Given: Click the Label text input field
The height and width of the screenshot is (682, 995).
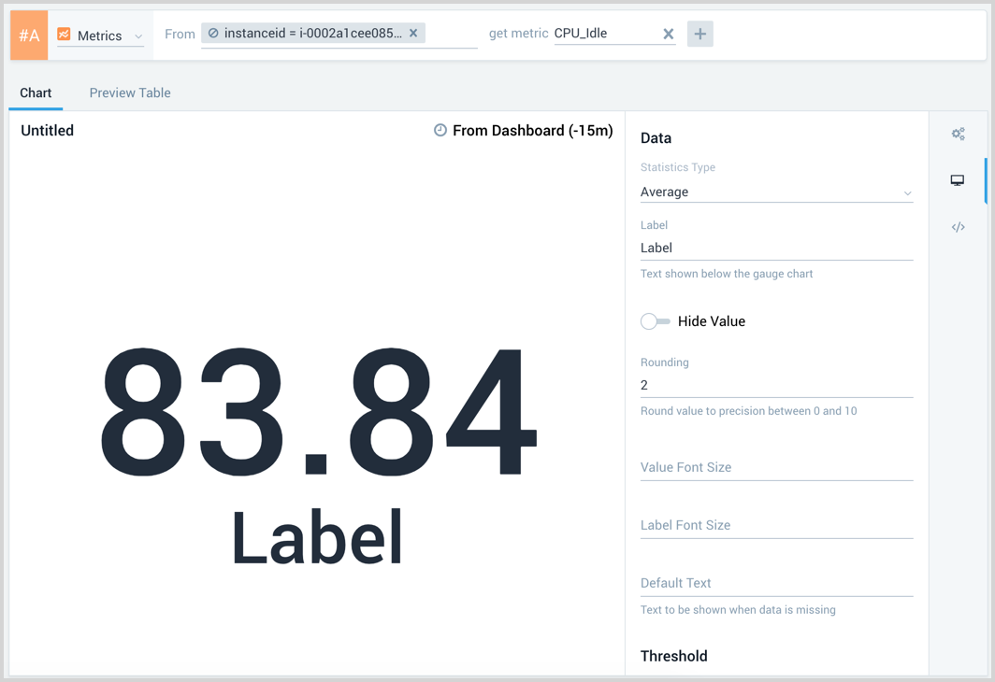Looking at the screenshot, I should click(776, 248).
